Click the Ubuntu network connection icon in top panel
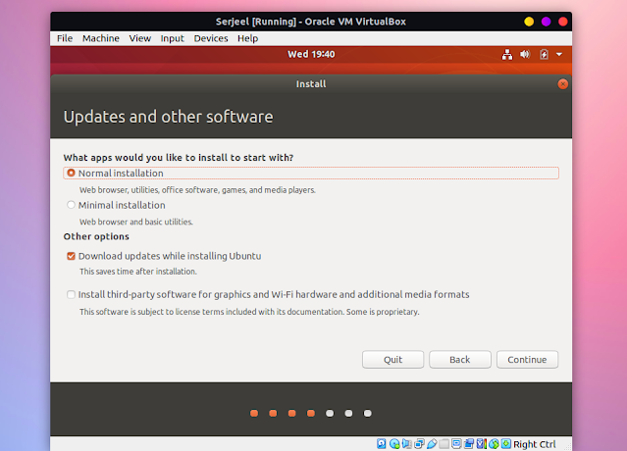627x451 pixels. coord(507,54)
